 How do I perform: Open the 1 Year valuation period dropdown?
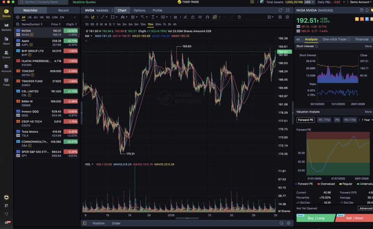366,120
